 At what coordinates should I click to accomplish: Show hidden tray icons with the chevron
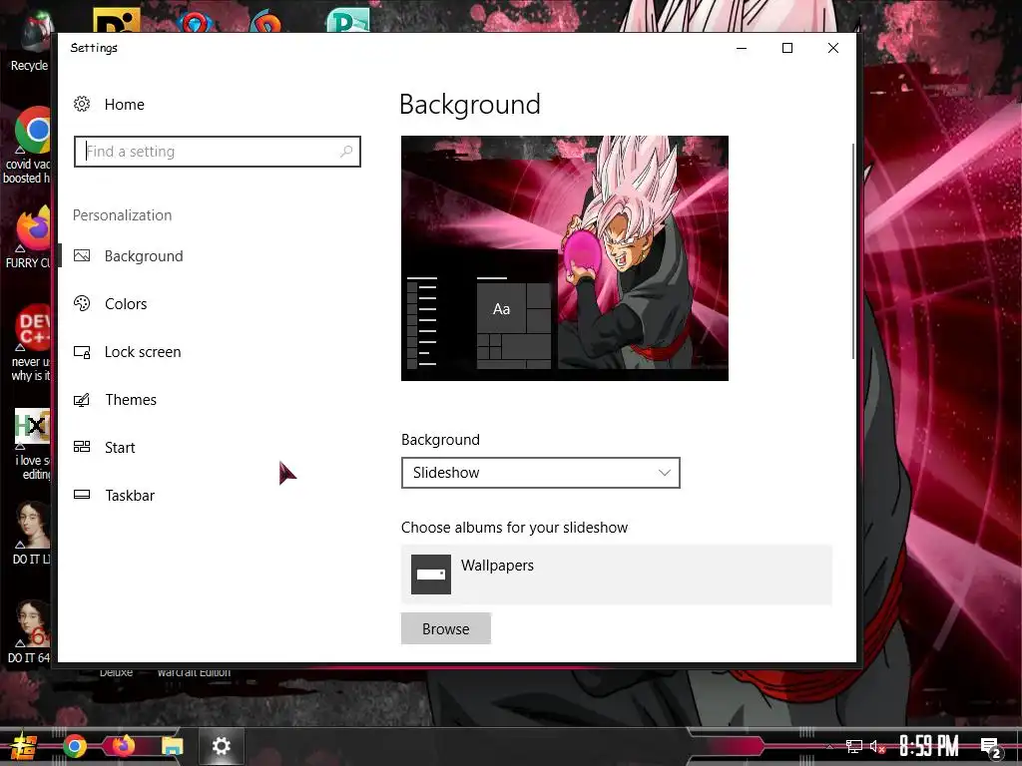[829, 746]
